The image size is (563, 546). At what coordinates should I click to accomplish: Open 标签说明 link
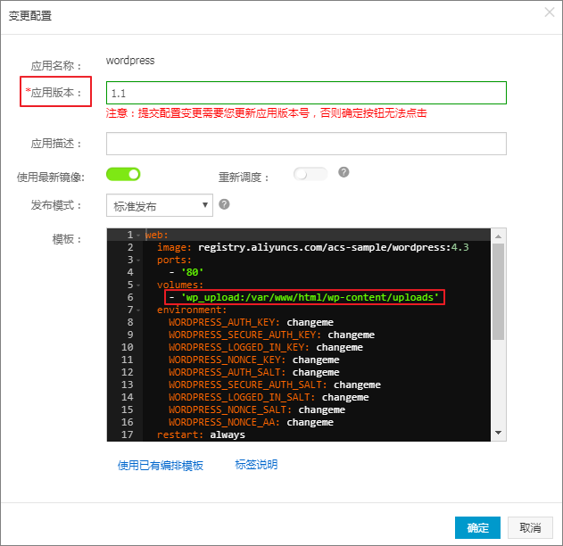[x=256, y=465]
